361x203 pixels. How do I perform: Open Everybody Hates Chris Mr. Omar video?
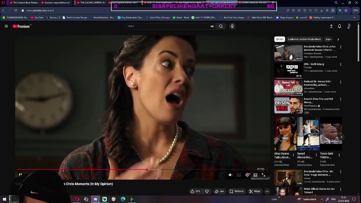click(288, 178)
